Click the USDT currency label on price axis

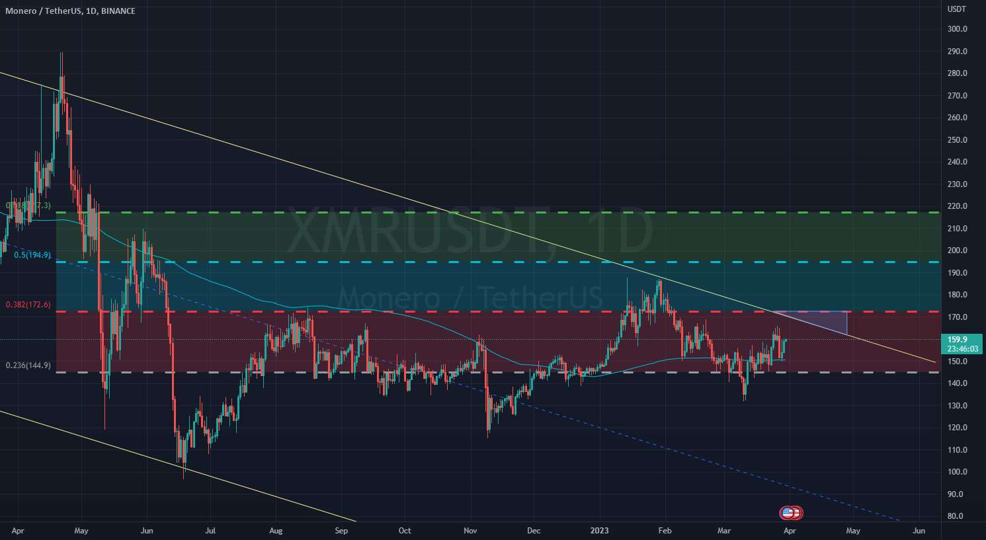[x=956, y=9]
